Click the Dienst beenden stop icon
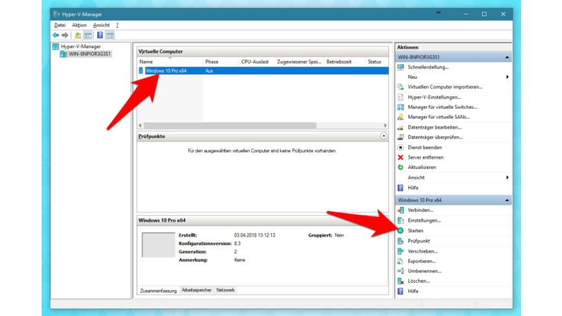The width and height of the screenshot is (562, 316). pos(401,147)
